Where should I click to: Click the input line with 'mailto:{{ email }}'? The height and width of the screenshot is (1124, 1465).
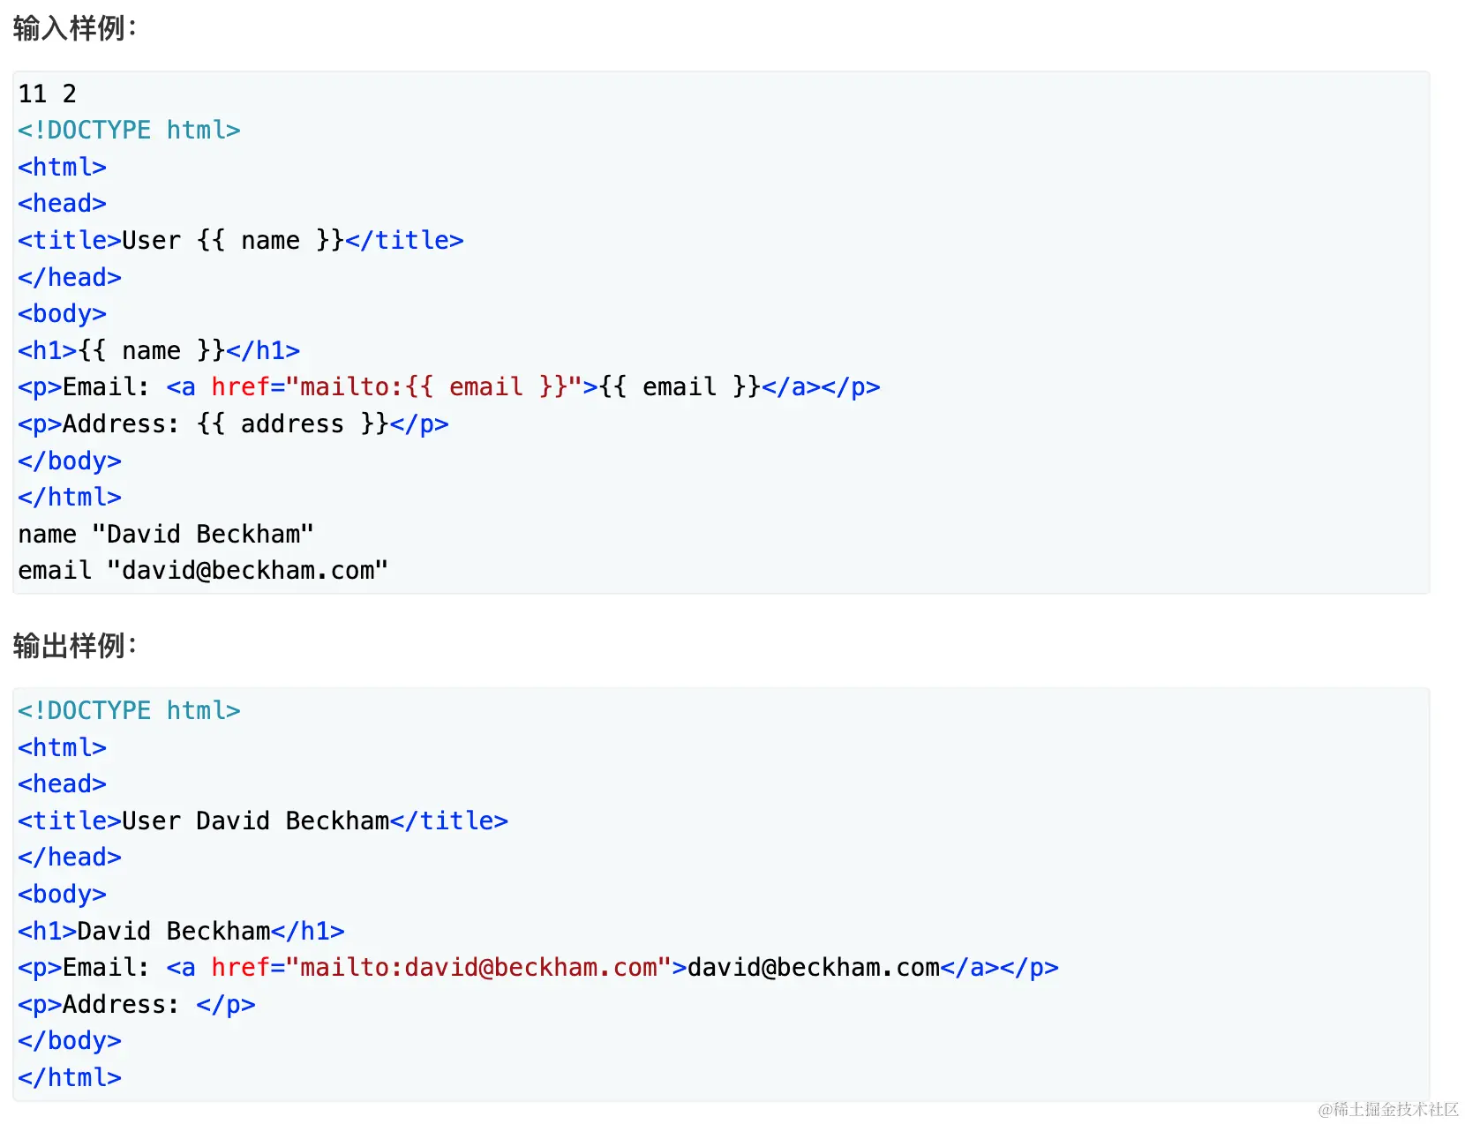coord(449,386)
